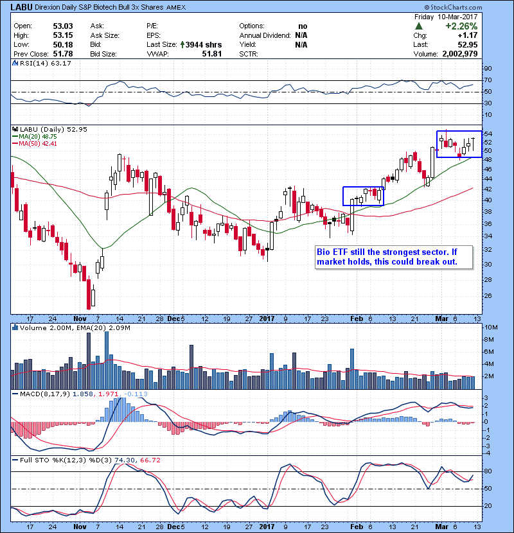Click the Volume 2.00M, EMA(20) label
This screenshot has width=514, height=533.
click(x=75, y=328)
